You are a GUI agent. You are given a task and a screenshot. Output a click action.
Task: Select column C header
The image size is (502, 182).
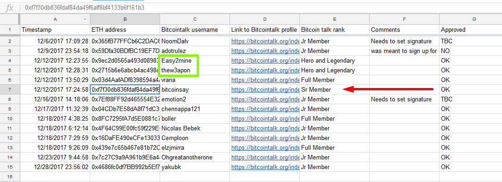coord(195,19)
